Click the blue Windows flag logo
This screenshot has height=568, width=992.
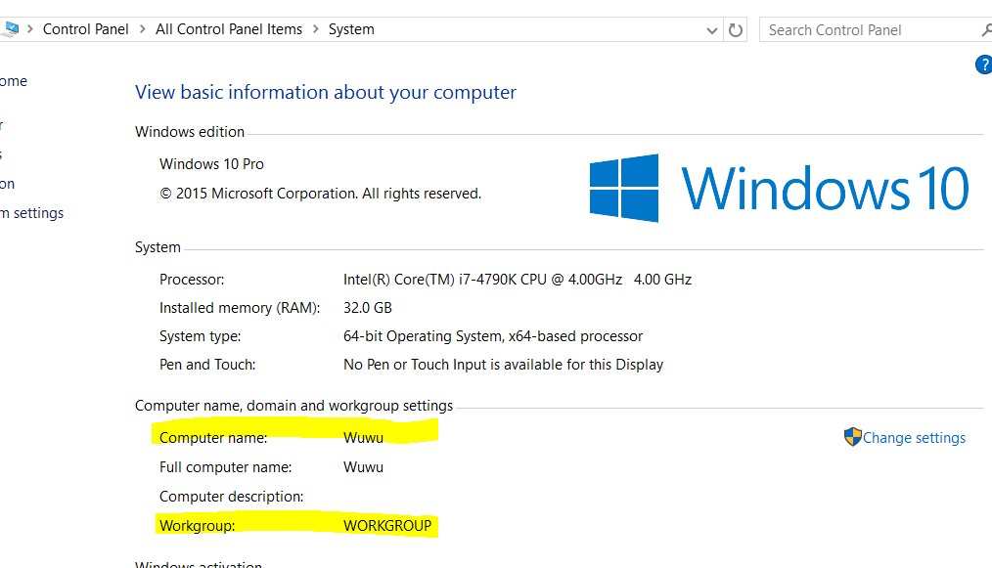point(624,188)
